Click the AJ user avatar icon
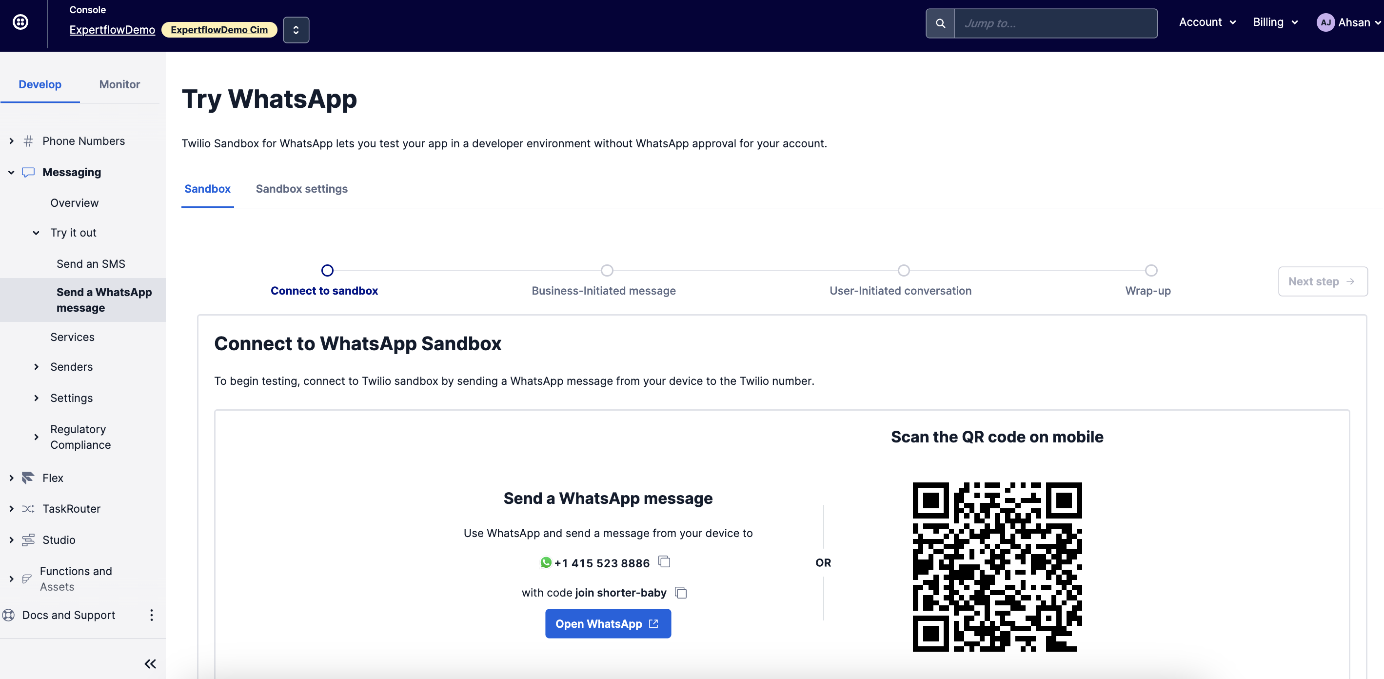This screenshot has width=1384, height=679. (x=1325, y=22)
